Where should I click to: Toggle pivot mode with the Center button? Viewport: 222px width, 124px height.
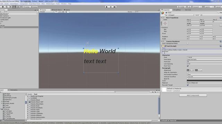click(x=26, y=7)
